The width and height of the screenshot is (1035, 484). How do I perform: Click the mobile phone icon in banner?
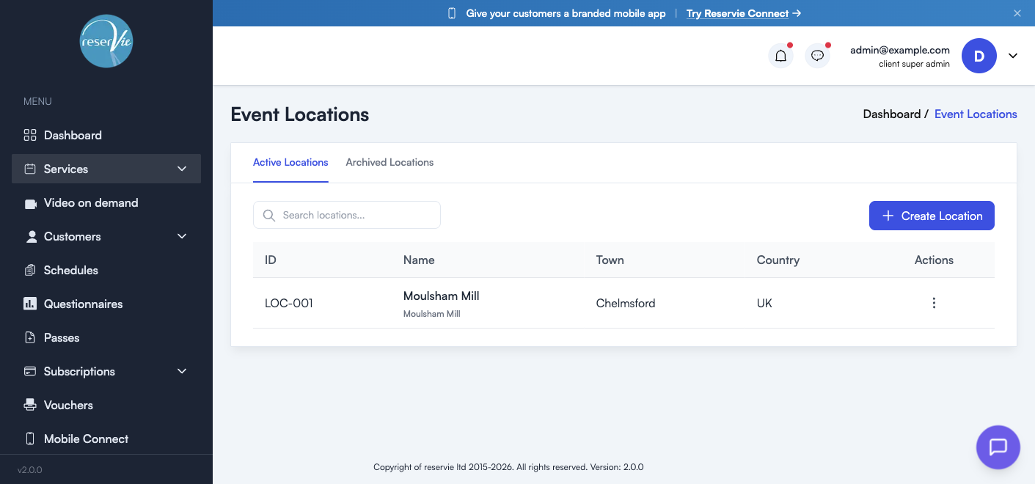click(x=452, y=13)
